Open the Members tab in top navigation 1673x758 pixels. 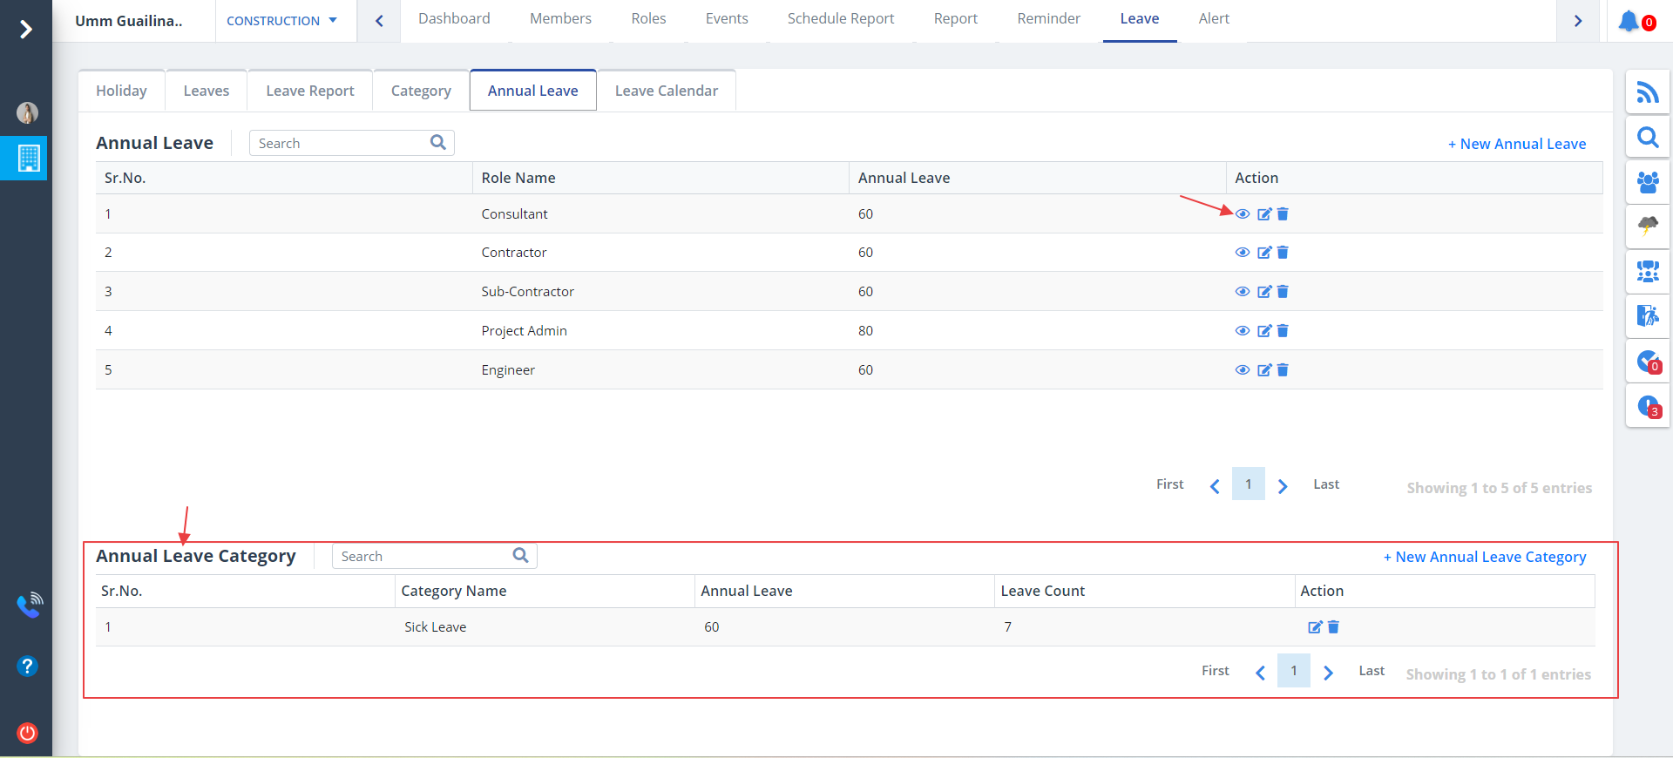click(x=560, y=19)
